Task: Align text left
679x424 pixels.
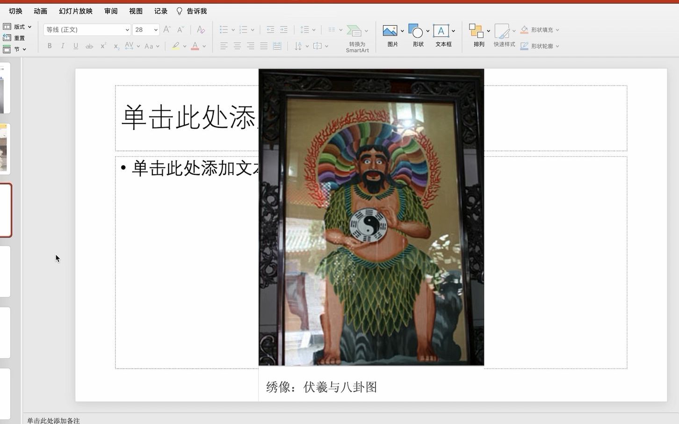Action: click(x=224, y=46)
